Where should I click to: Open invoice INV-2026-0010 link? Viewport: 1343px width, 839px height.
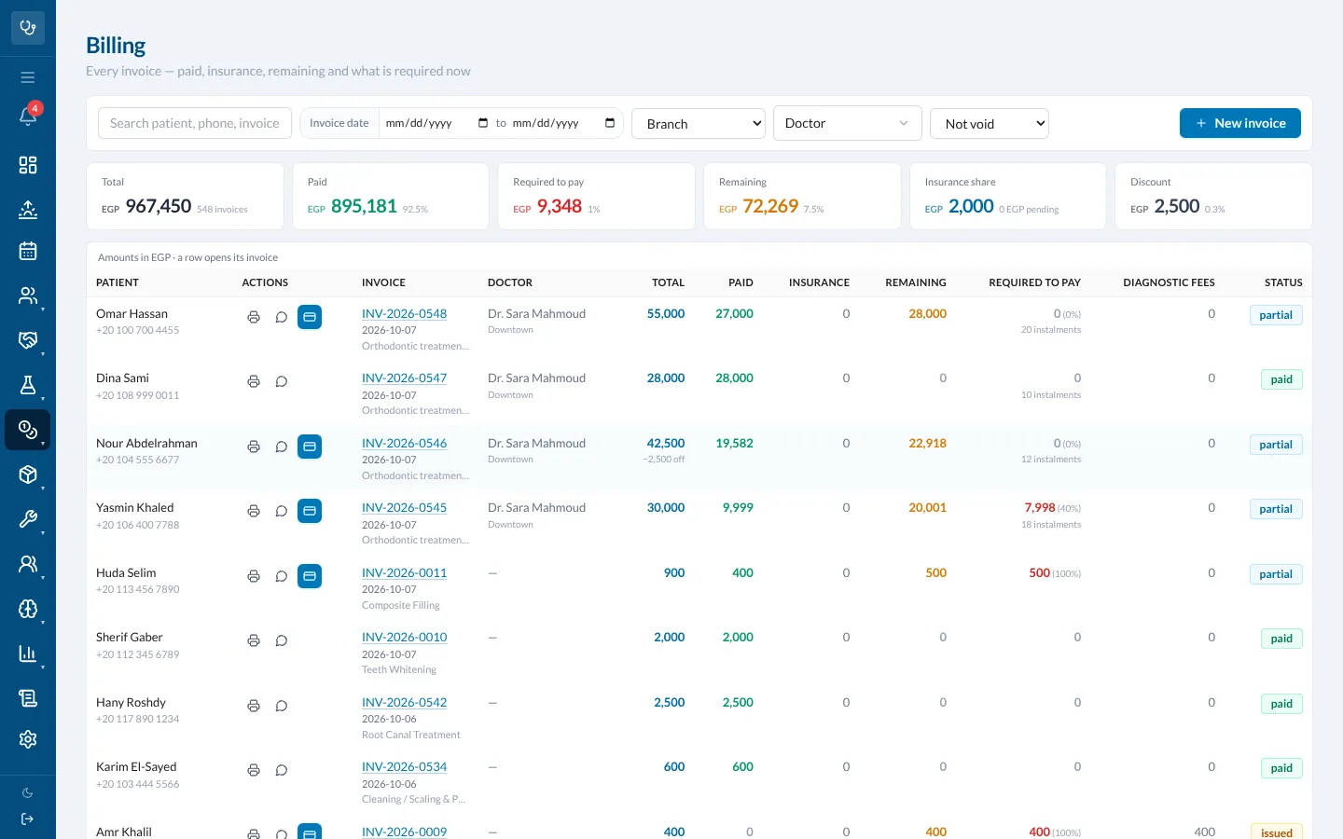tap(404, 637)
